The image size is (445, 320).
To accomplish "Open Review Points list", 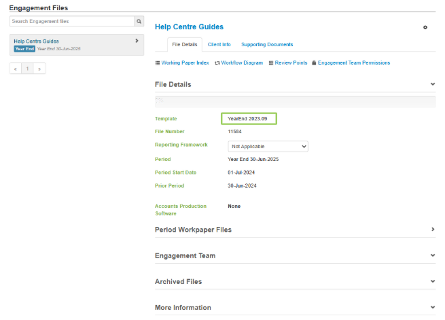I will point(288,63).
